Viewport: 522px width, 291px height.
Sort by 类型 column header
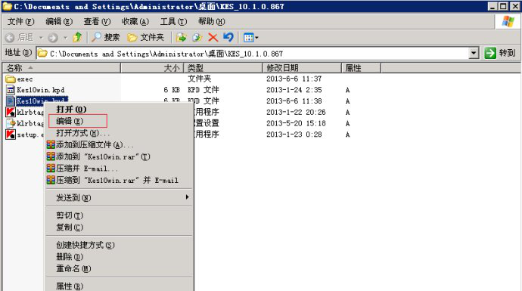point(223,68)
